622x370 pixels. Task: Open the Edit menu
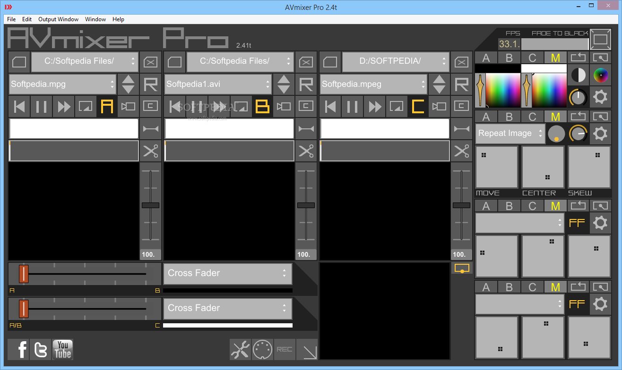[x=27, y=19]
